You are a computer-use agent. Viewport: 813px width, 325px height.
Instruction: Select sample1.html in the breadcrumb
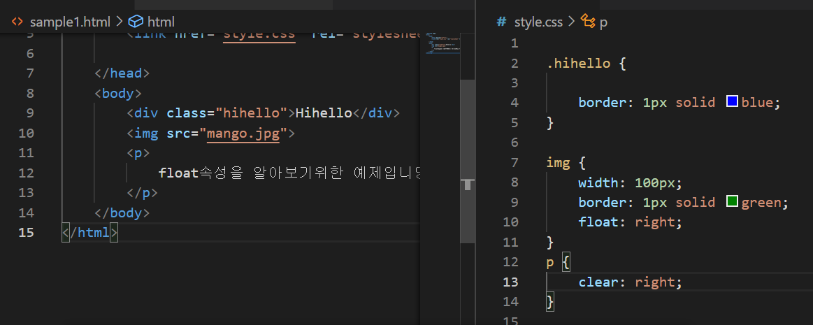[x=71, y=22]
